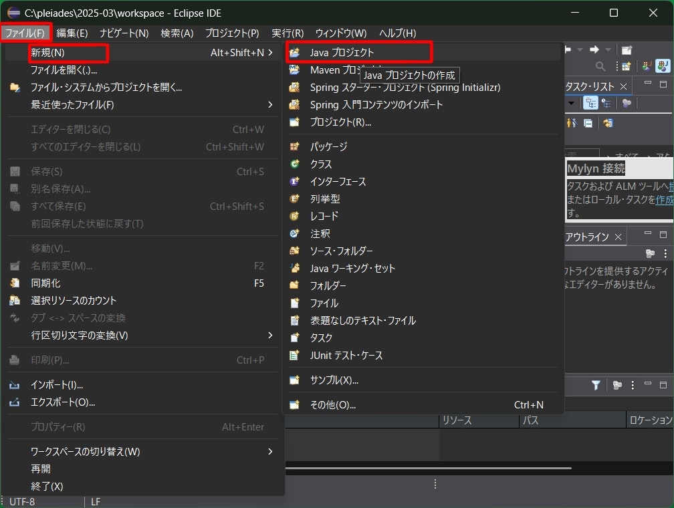
Task: Expand ワークスペースの切り替え(W) submenu
Action: (x=142, y=451)
